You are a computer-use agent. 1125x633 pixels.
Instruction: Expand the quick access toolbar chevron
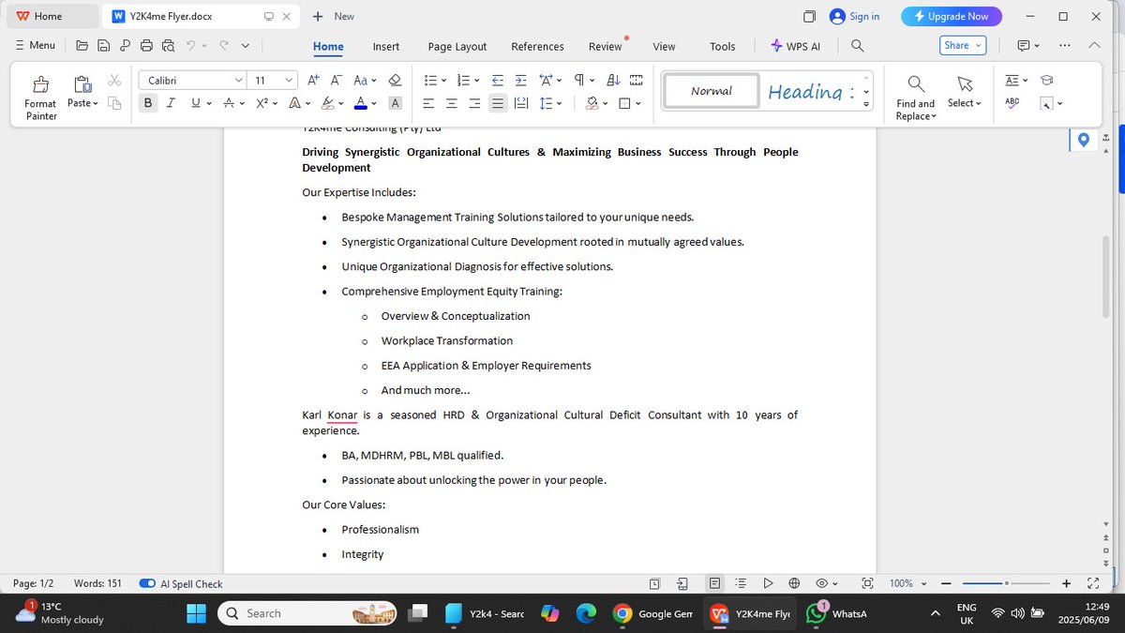[x=246, y=45]
